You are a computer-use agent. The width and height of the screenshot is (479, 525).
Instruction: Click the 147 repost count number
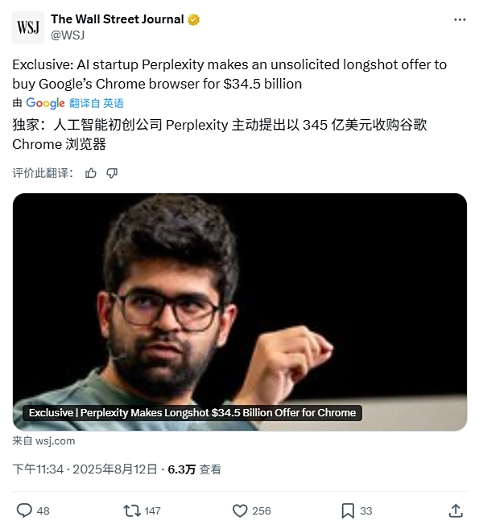pyautogui.click(x=153, y=511)
